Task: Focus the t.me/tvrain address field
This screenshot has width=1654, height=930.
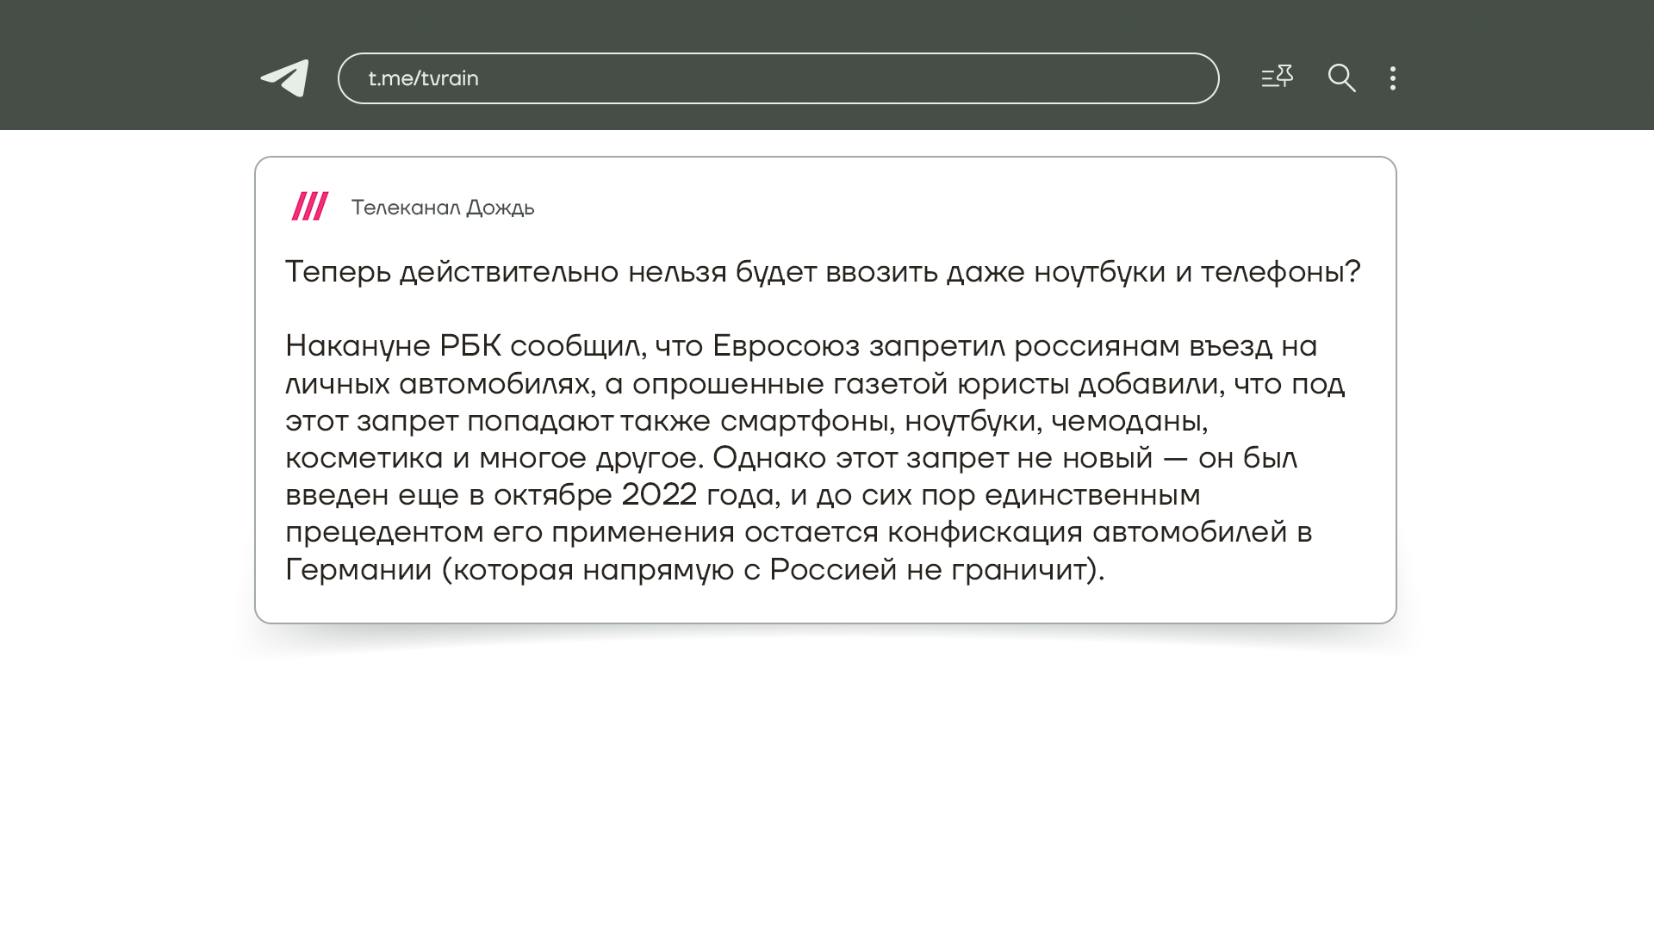Action: coord(778,78)
